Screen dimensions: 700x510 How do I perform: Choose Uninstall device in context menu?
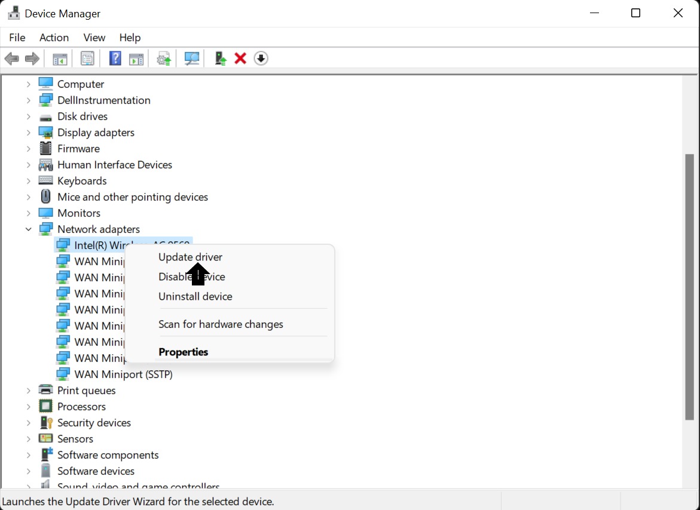tap(195, 297)
